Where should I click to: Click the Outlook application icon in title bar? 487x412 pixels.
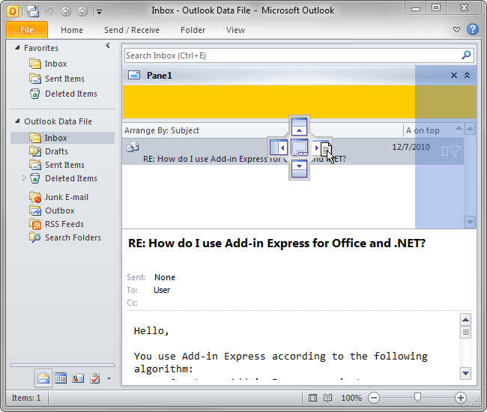[13, 11]
